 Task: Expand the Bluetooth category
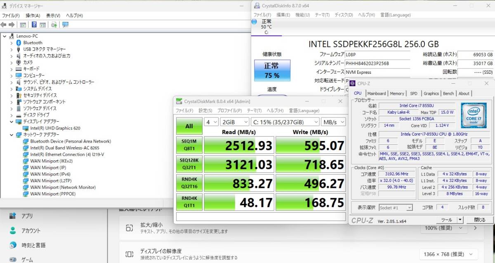[12, 42]
